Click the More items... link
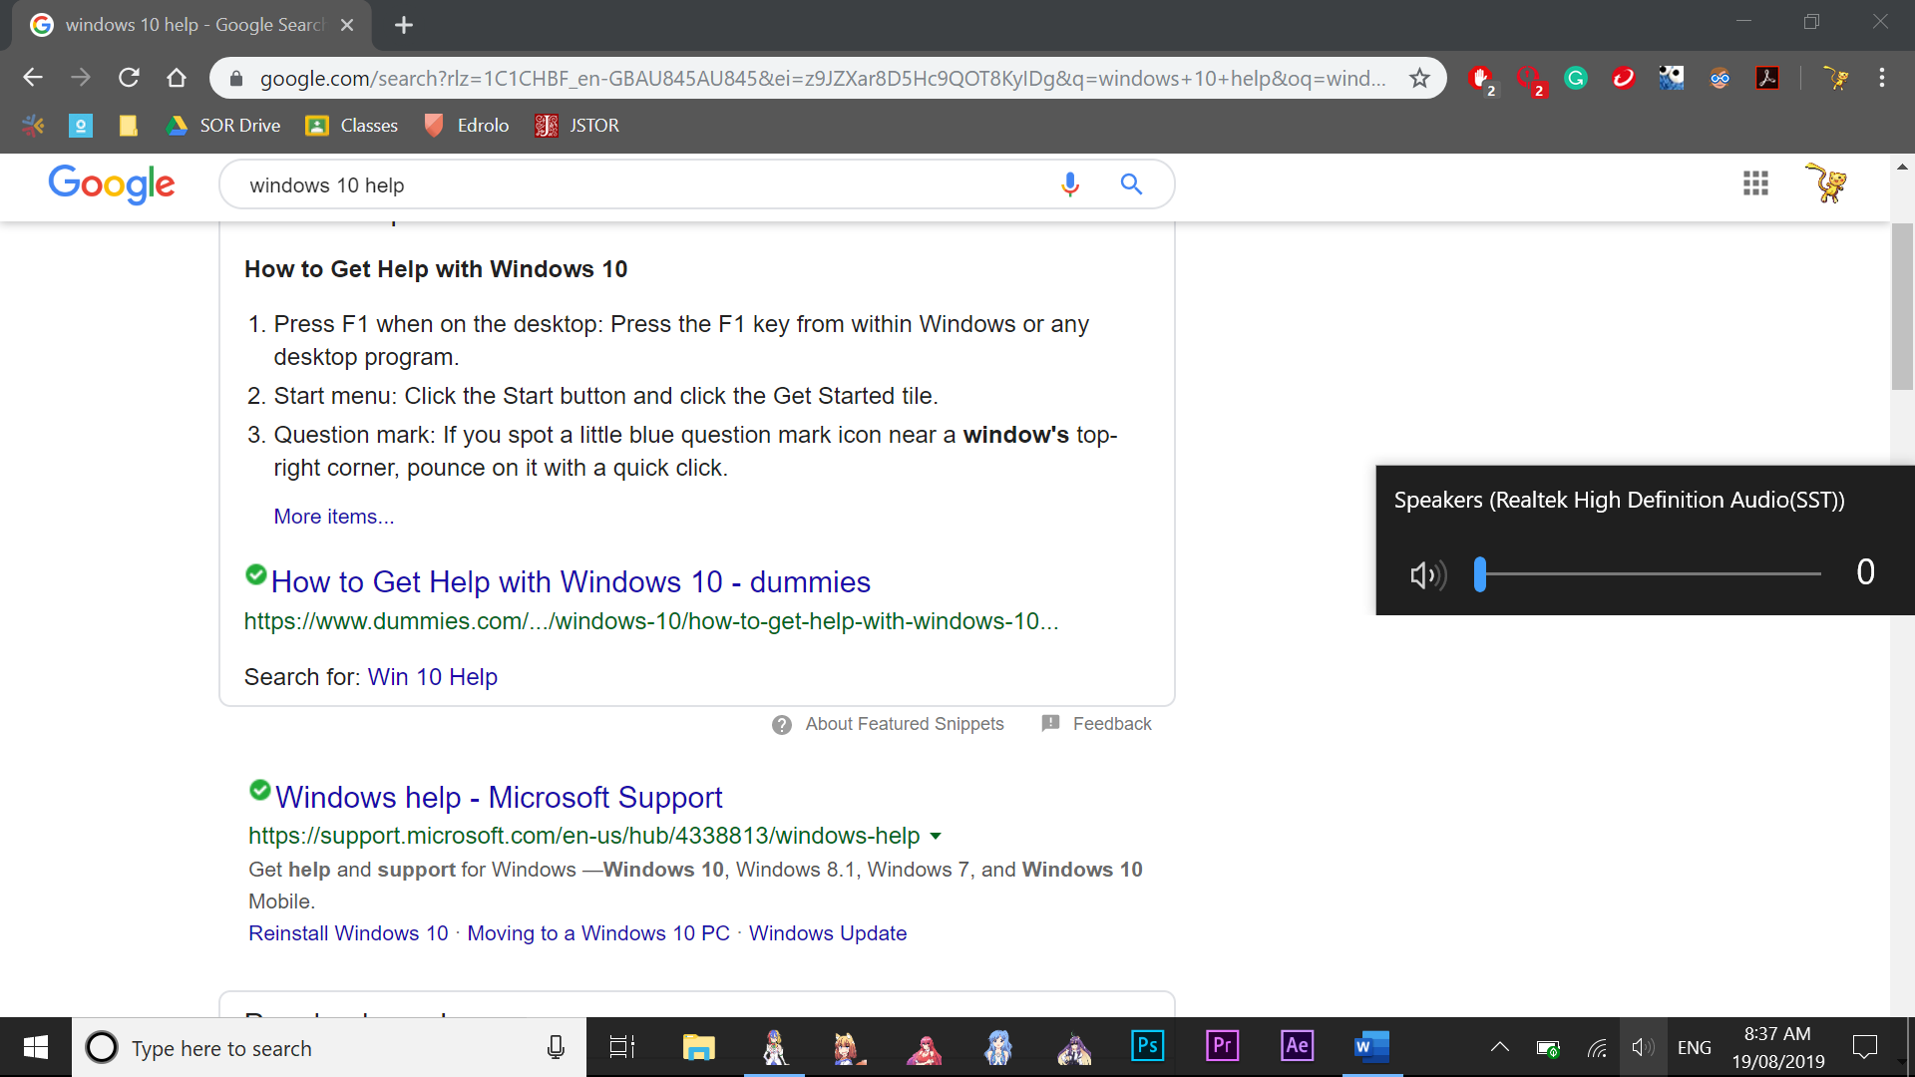Screen dimensions: 1915x1077 click(334, 517)
